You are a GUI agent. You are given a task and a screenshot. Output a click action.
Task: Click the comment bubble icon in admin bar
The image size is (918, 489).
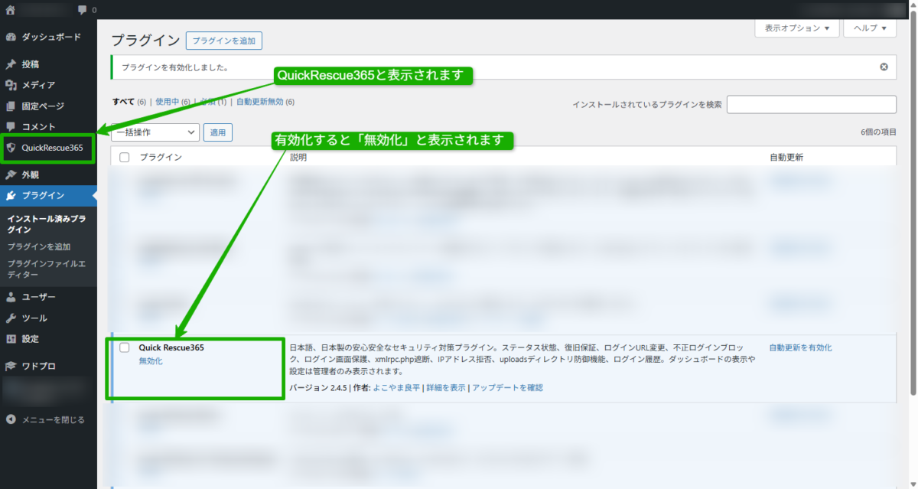point(83,9)
